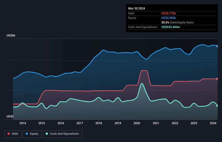Click the 2020 x-axis label

[x=137, y=123]
